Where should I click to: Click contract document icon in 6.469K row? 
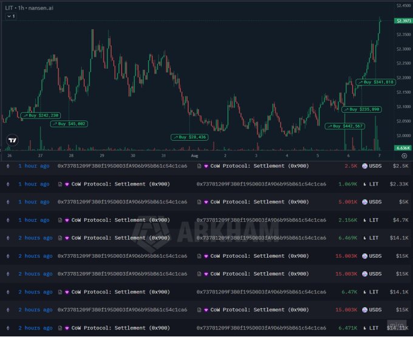tap(60, 238)
